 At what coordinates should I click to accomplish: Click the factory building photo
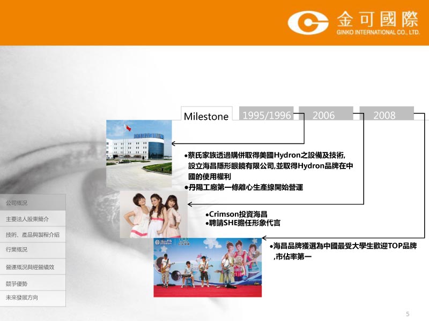[139, 155]
